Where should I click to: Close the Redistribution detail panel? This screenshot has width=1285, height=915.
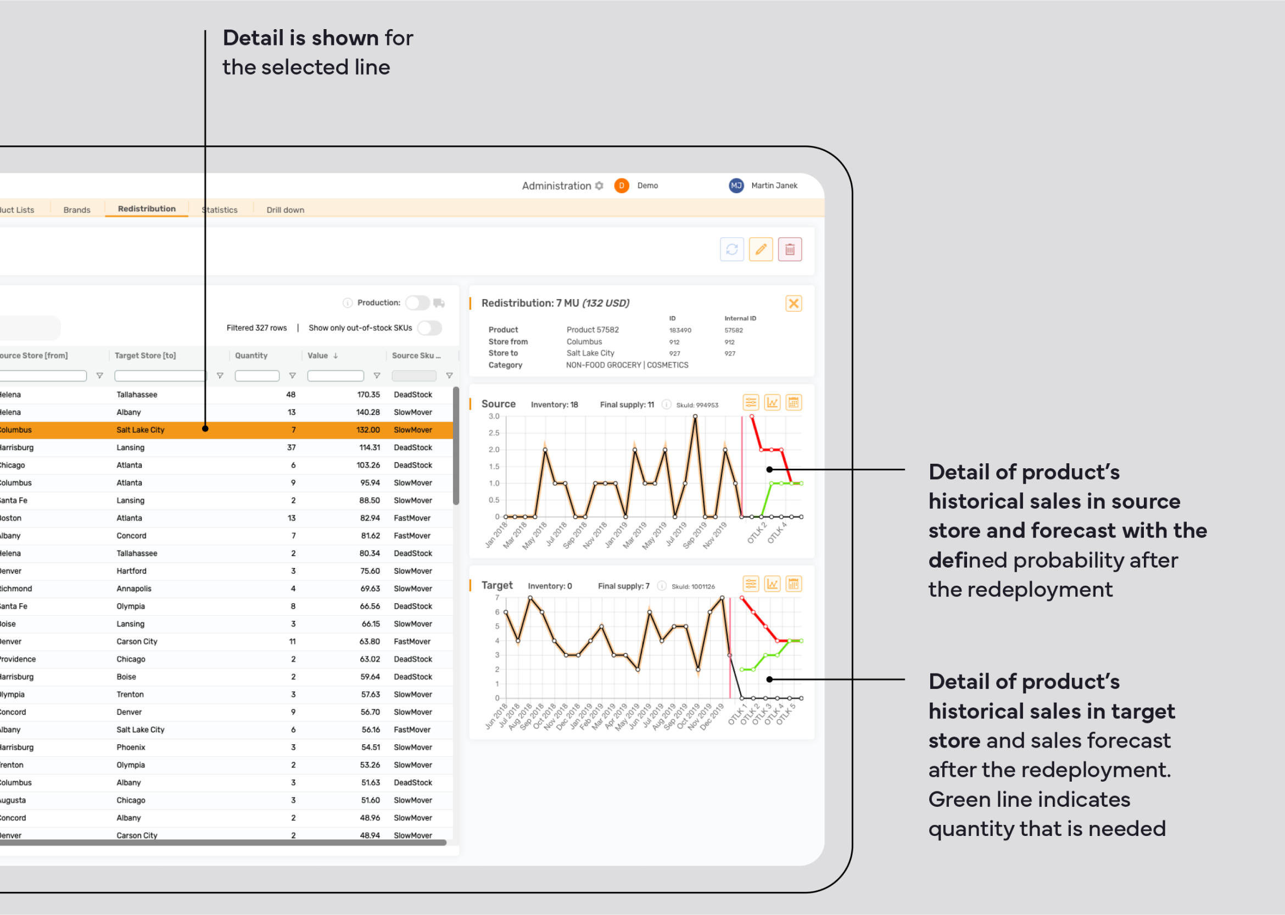[794, 304]
